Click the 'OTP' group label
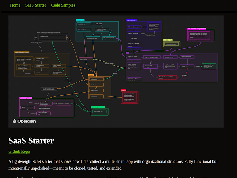 coord(127,53)
